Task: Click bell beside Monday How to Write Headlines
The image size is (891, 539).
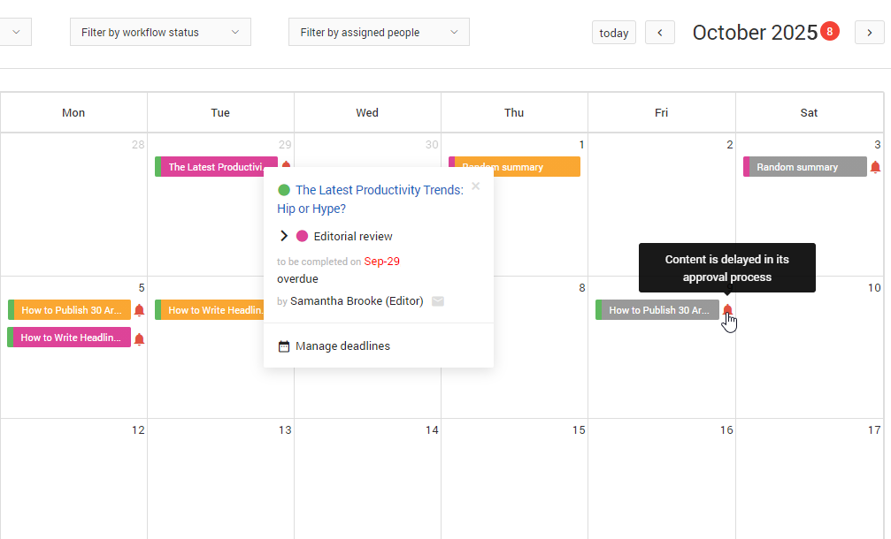Action: pos(139,338)
